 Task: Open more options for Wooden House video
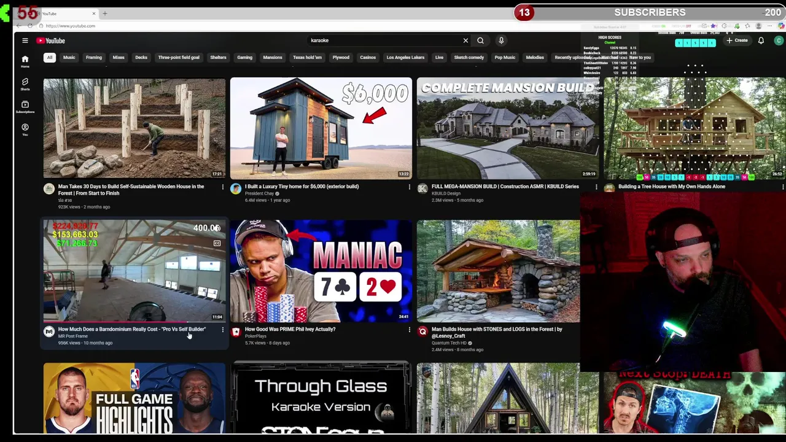(x=222, y=187)
